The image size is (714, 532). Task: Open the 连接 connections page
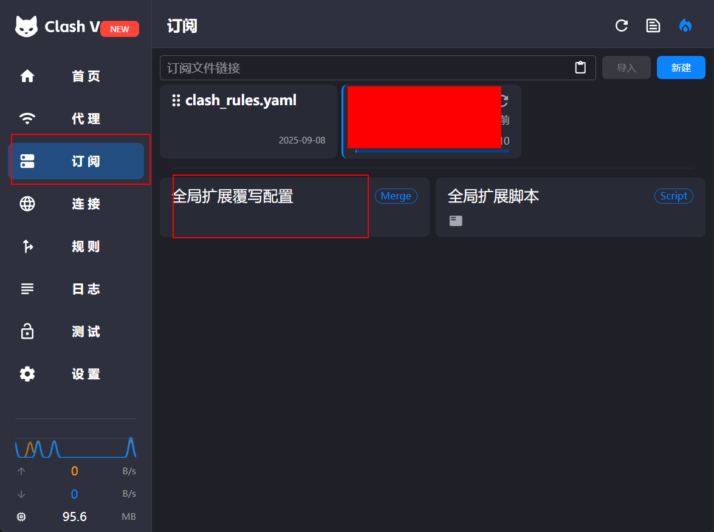(x=76, y=204)
